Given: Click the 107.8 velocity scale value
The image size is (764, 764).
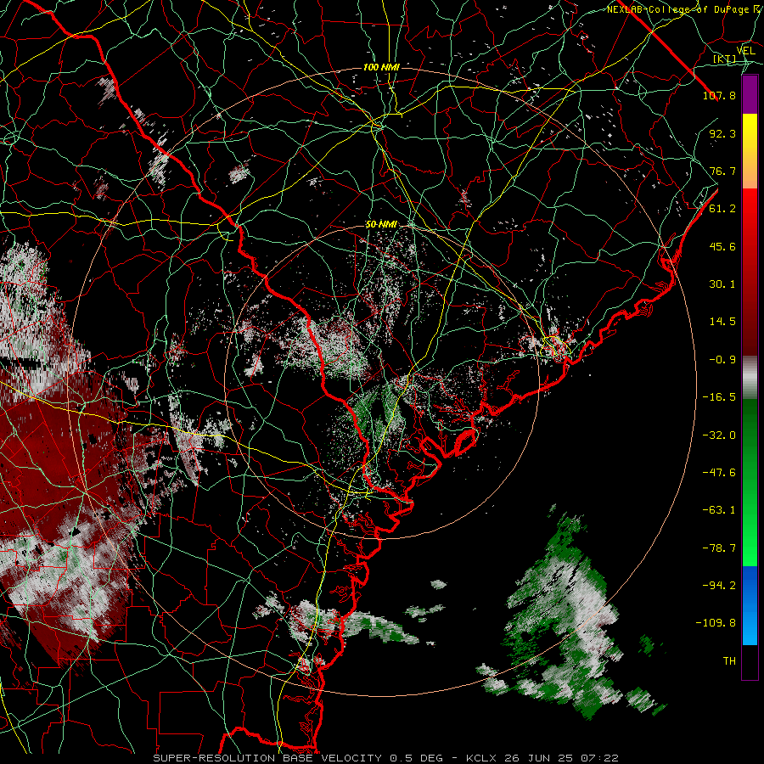Looking at the screenshot, I should 719,95.
